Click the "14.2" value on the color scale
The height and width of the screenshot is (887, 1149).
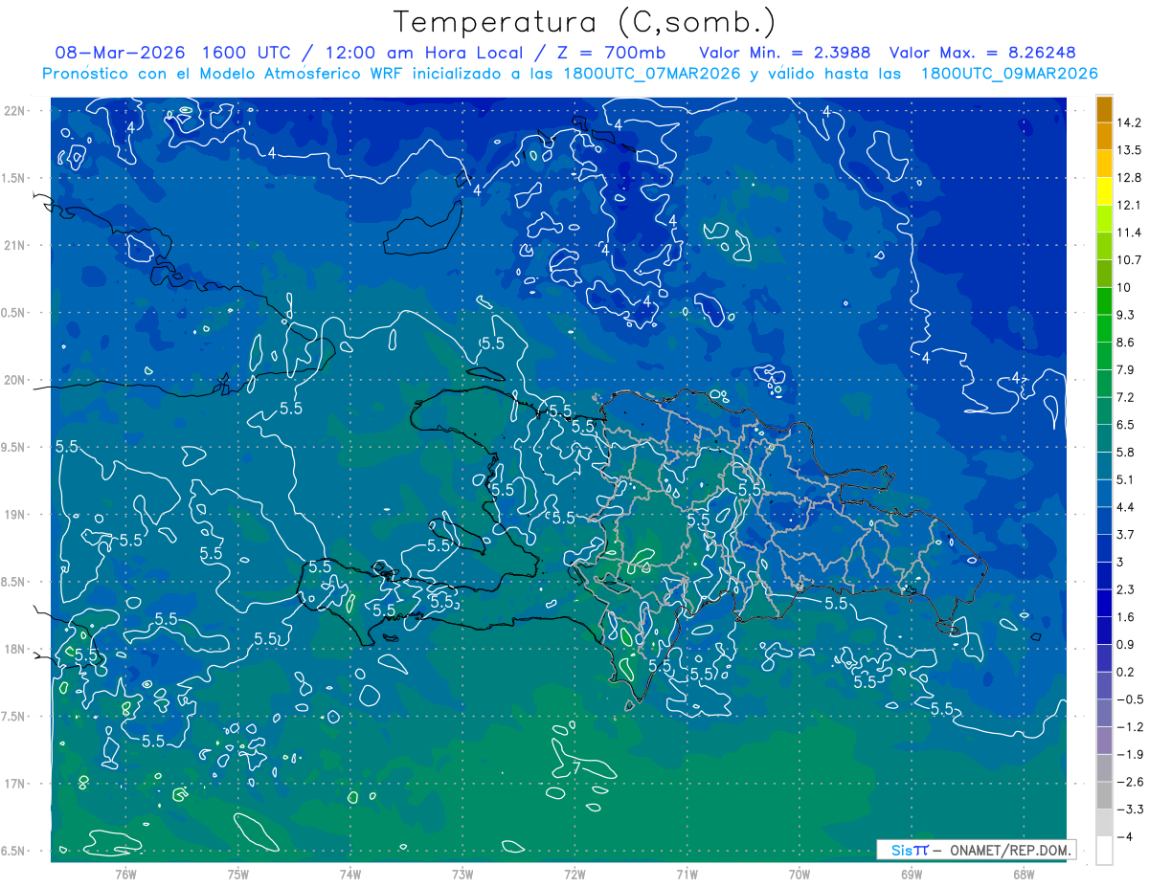pyautogui.click(x=1130, y=122)
